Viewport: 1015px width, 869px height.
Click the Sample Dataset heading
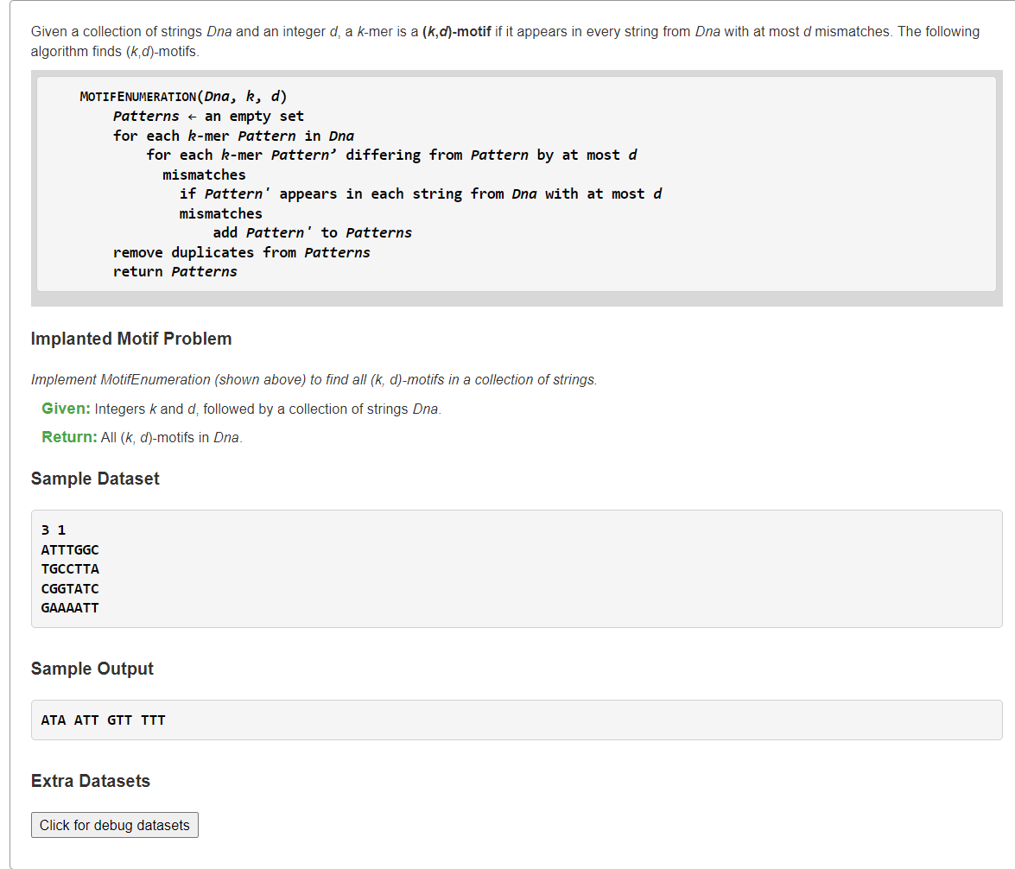(95, 479)
